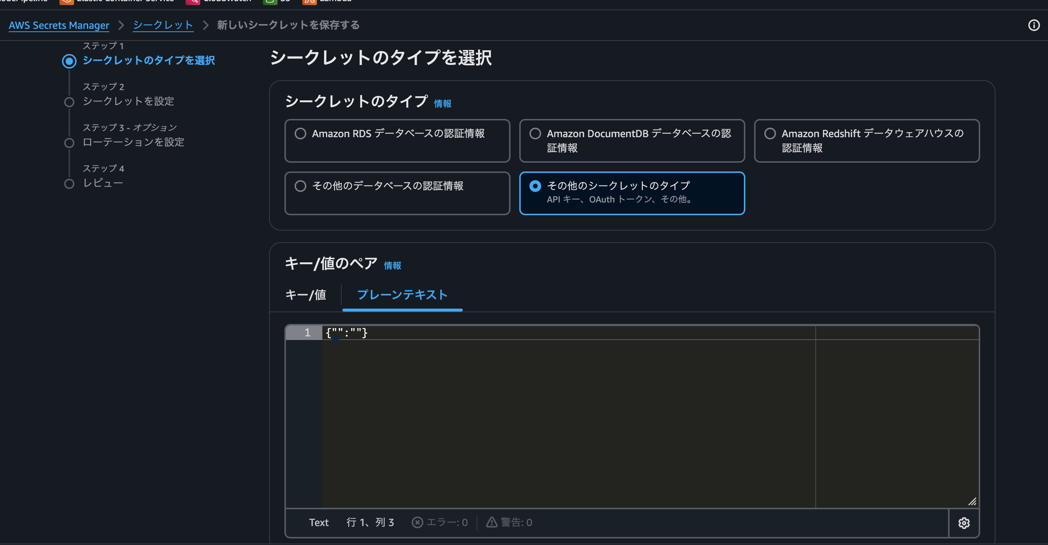Open the S3 service icon

[271, 1]
